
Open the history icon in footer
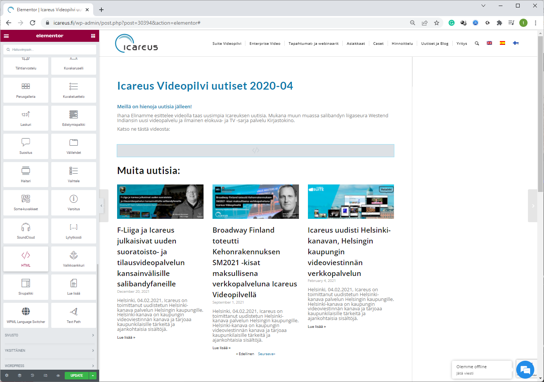point(33,375)
